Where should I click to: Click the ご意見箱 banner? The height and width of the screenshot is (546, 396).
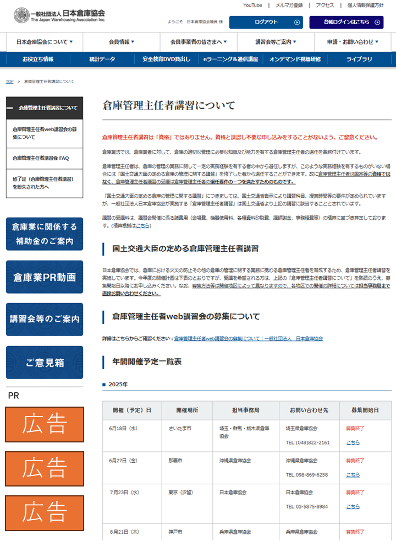click(45, 363)
